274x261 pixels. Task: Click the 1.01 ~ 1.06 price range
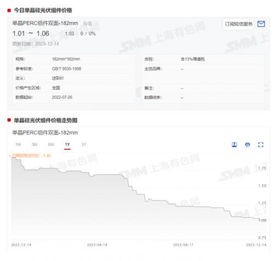point(31,33)
